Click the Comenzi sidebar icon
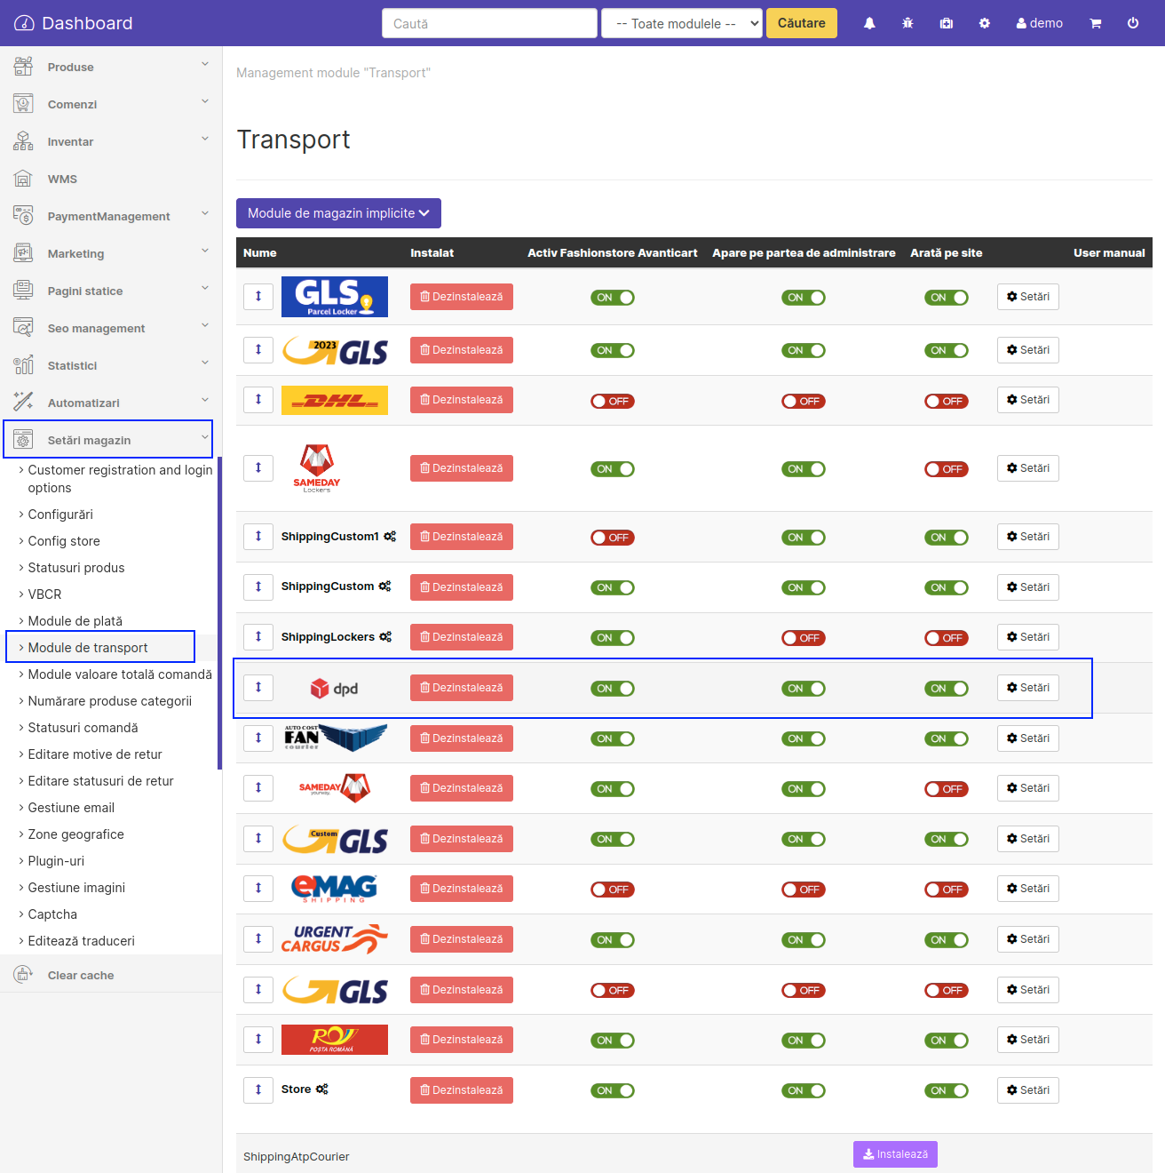The width and height of the screenshot is (1165, 1173). coord(23,104)
